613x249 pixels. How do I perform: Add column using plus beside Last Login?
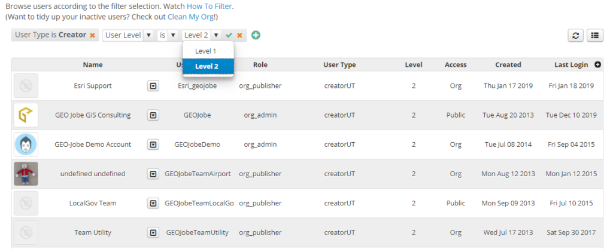click(597, 64)
